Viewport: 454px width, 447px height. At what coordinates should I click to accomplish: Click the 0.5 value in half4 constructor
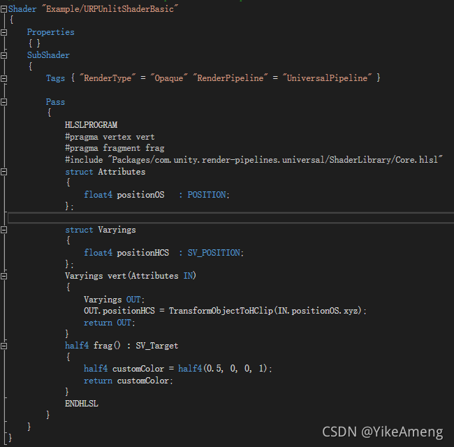click(214, 369)
